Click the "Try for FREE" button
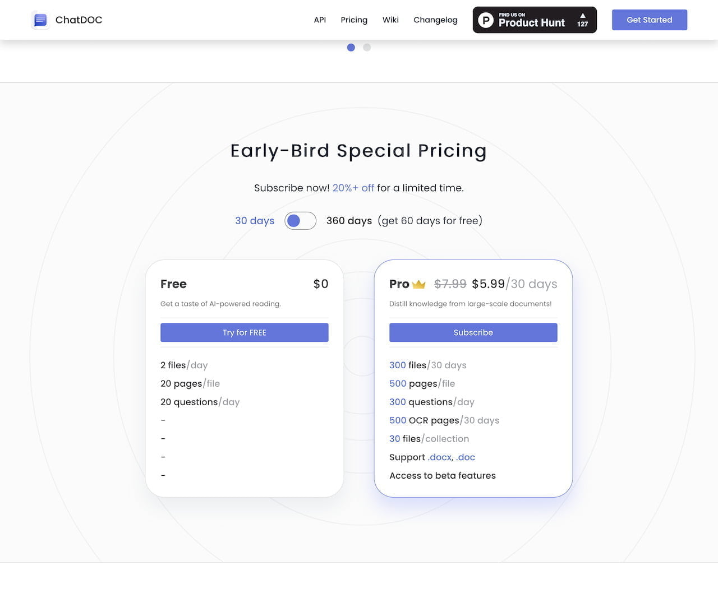The height and width of the screenshot is (598, 718). 245,332
